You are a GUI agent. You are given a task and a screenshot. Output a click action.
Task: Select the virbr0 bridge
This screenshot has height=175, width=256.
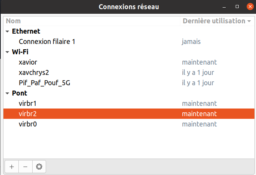(x=129, y=124)
